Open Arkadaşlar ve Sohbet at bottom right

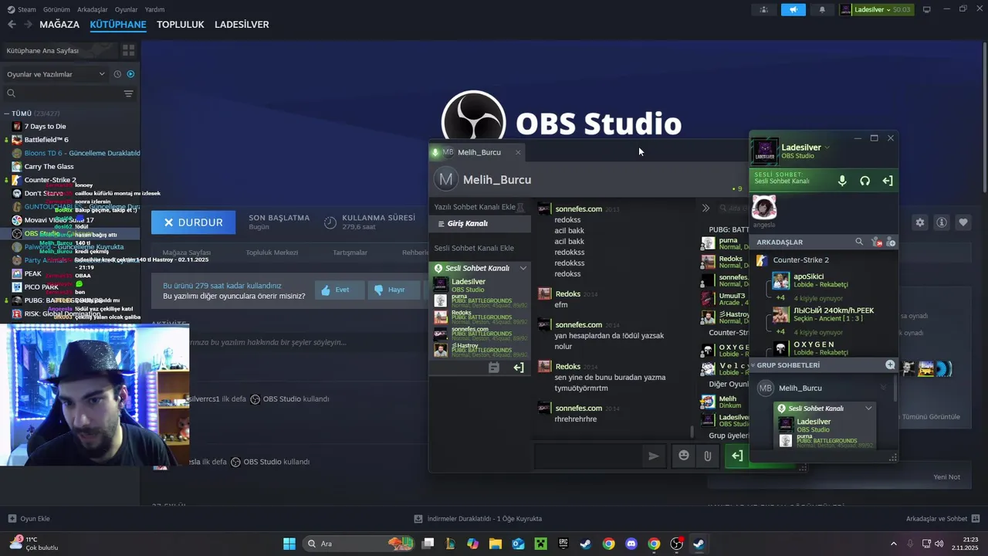(x=942, y=518)
